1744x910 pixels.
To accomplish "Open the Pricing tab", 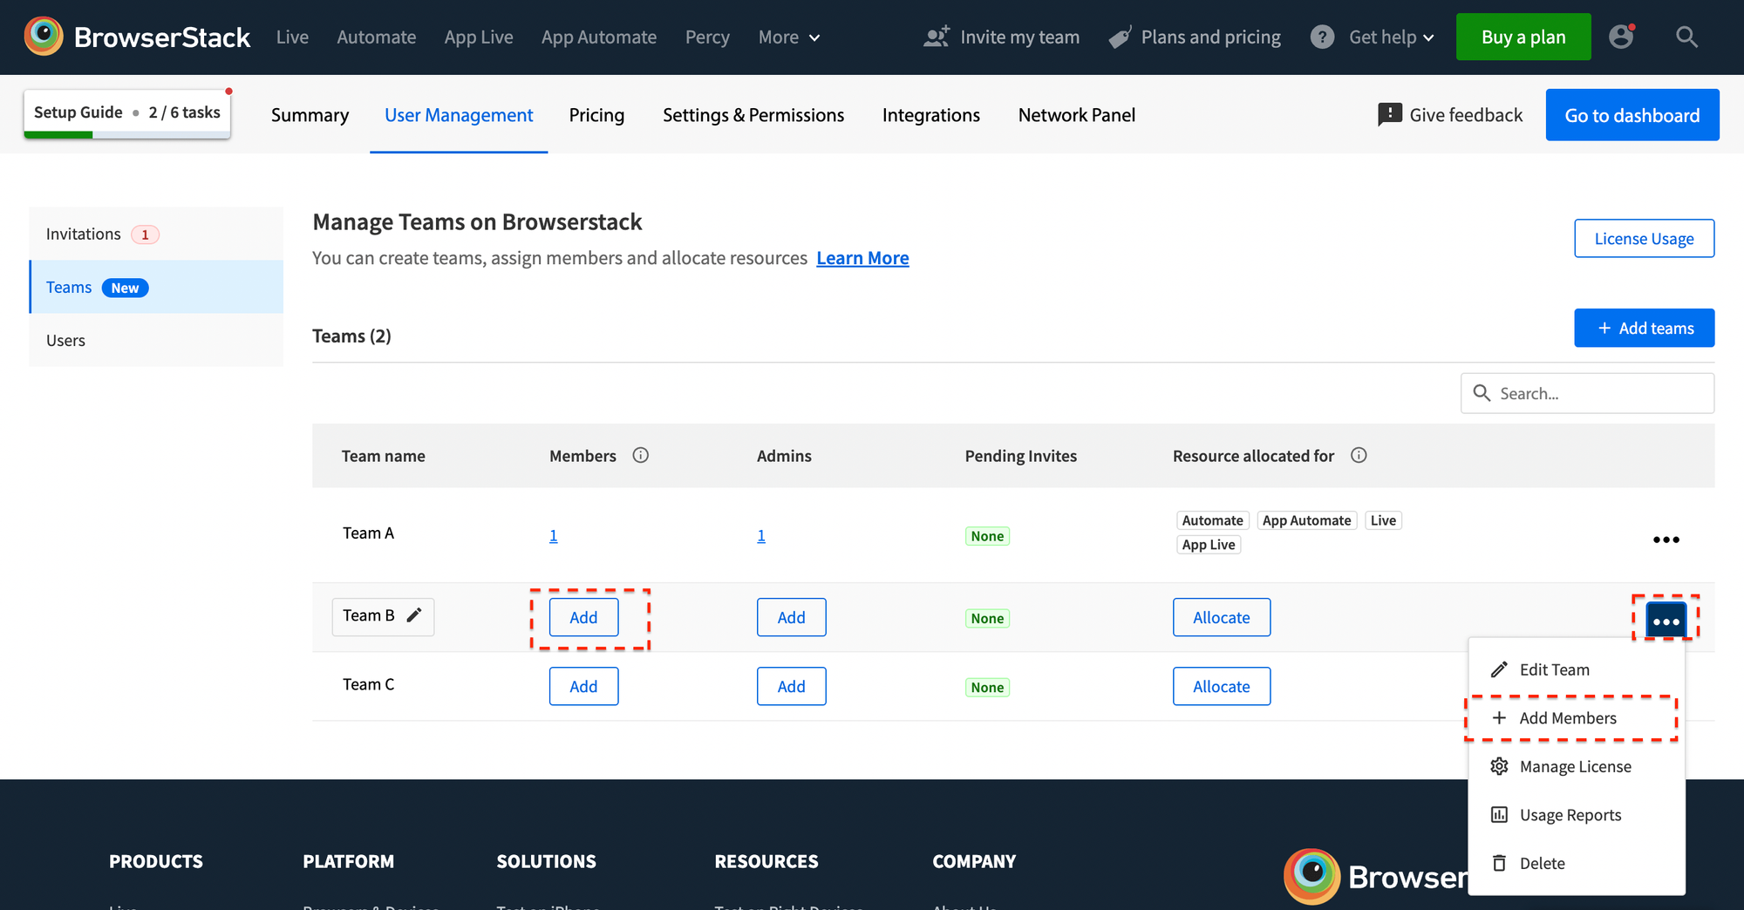I will tap(596, 115).
